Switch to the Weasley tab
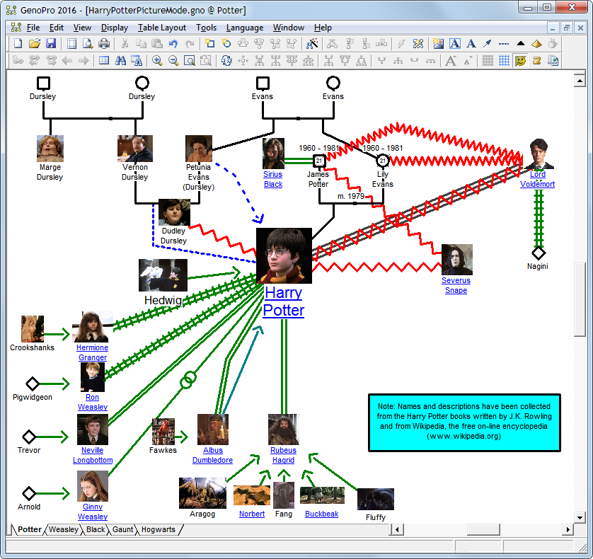This screenshot has height=559, width=593. (x=64, y=529)
